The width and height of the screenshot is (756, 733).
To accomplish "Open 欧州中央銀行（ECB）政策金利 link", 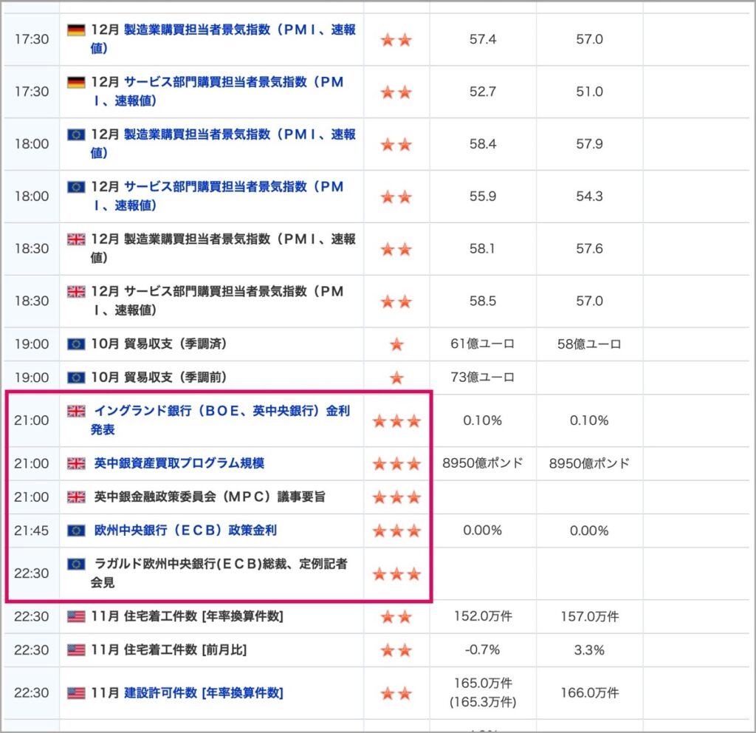I will [185, 531].
